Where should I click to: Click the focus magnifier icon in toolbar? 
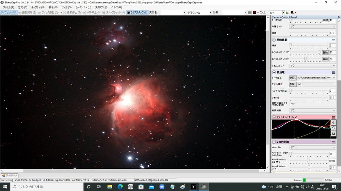(292, 12)
